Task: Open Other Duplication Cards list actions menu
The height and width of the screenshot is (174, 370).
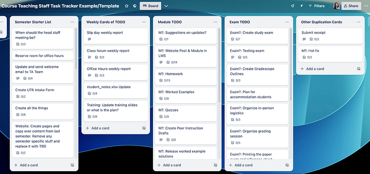Action: tap(359, 22)
